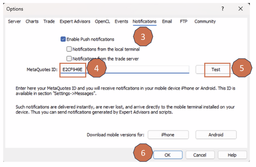Enable Notifications from the local terminal
256x167 pixels.
coord(69,49)
